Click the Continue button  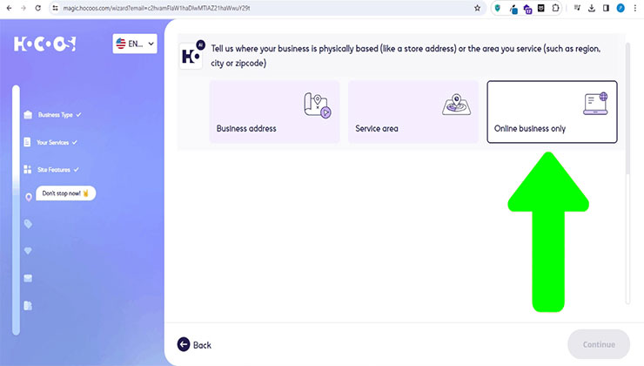click(x=599, y=344)
